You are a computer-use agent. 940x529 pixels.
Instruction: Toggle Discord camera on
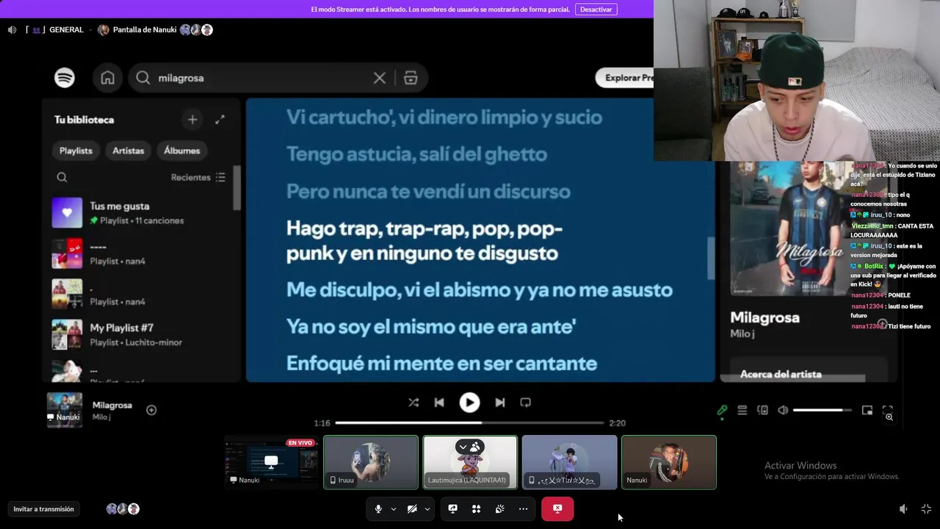coord(412,508)
